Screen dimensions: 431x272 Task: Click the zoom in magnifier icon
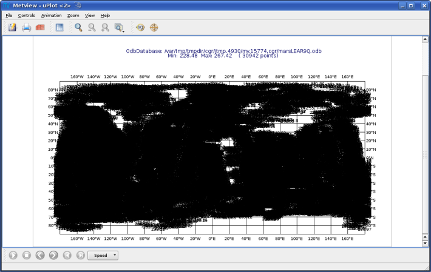[x=105, y=27]
